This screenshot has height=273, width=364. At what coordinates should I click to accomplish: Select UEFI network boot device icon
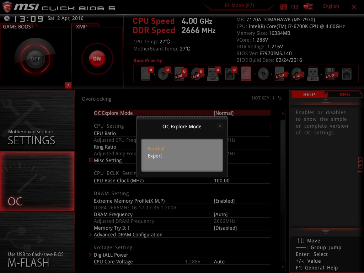[230, 74]
